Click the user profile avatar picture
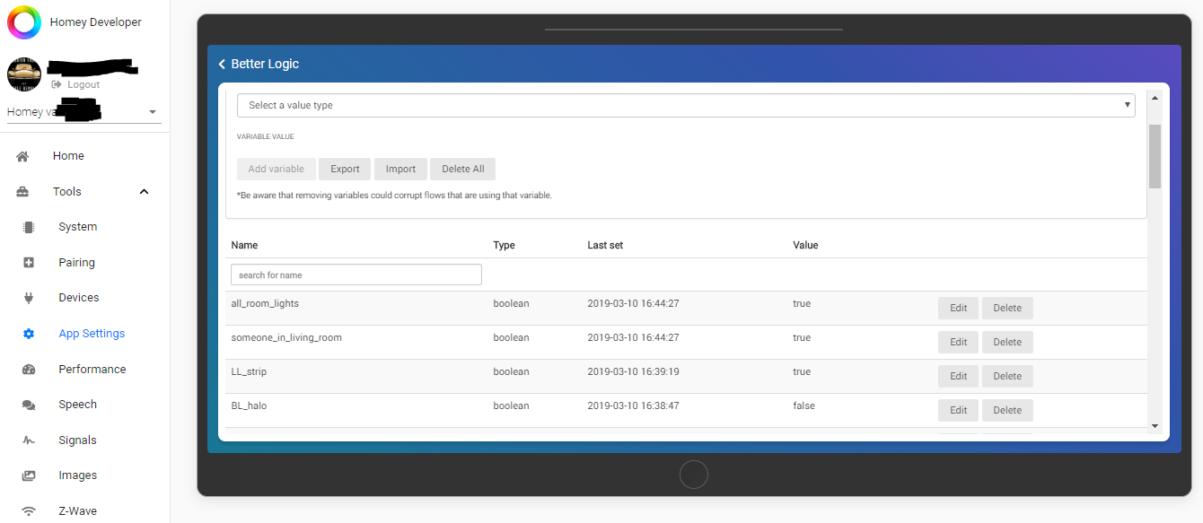This screenshot has width=1203, height=523. coord(24,74)
